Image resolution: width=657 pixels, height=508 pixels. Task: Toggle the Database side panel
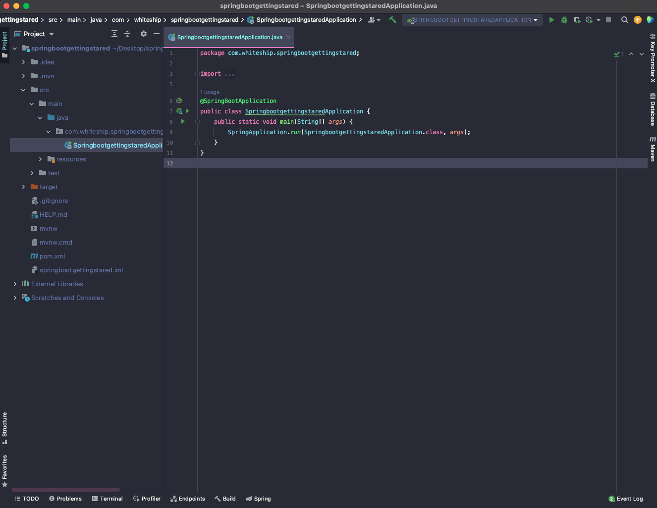click(x=653, y=109)
